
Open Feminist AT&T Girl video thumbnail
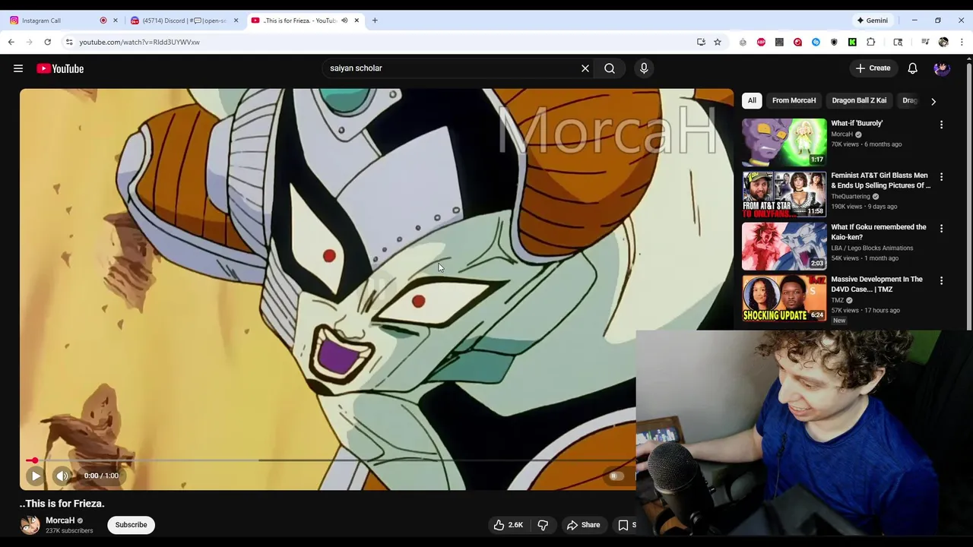pyautogui.click(x=784, y=194)
